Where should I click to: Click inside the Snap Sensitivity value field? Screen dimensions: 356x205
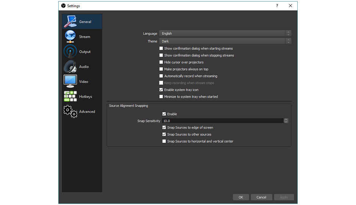pos(223,121)
